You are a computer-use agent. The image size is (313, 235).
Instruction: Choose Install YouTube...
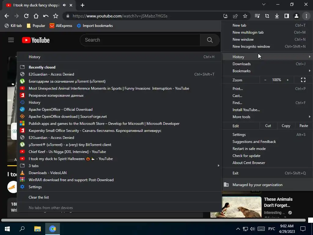click(x=267, y=110)
